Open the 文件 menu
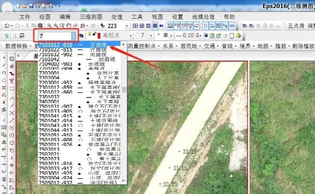This screenshot has height=194, width=315. [x=25, y=17]
